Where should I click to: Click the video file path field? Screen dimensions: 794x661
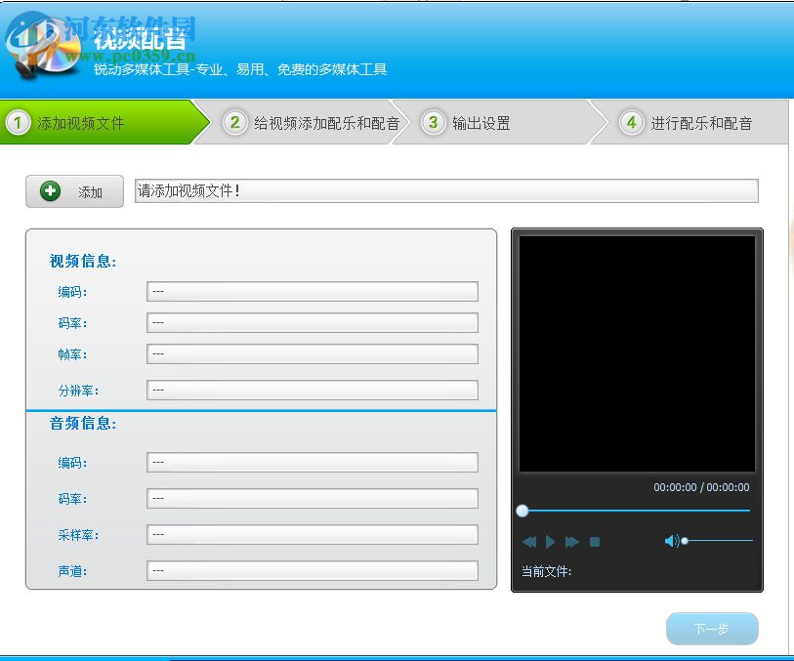point(446,190)
